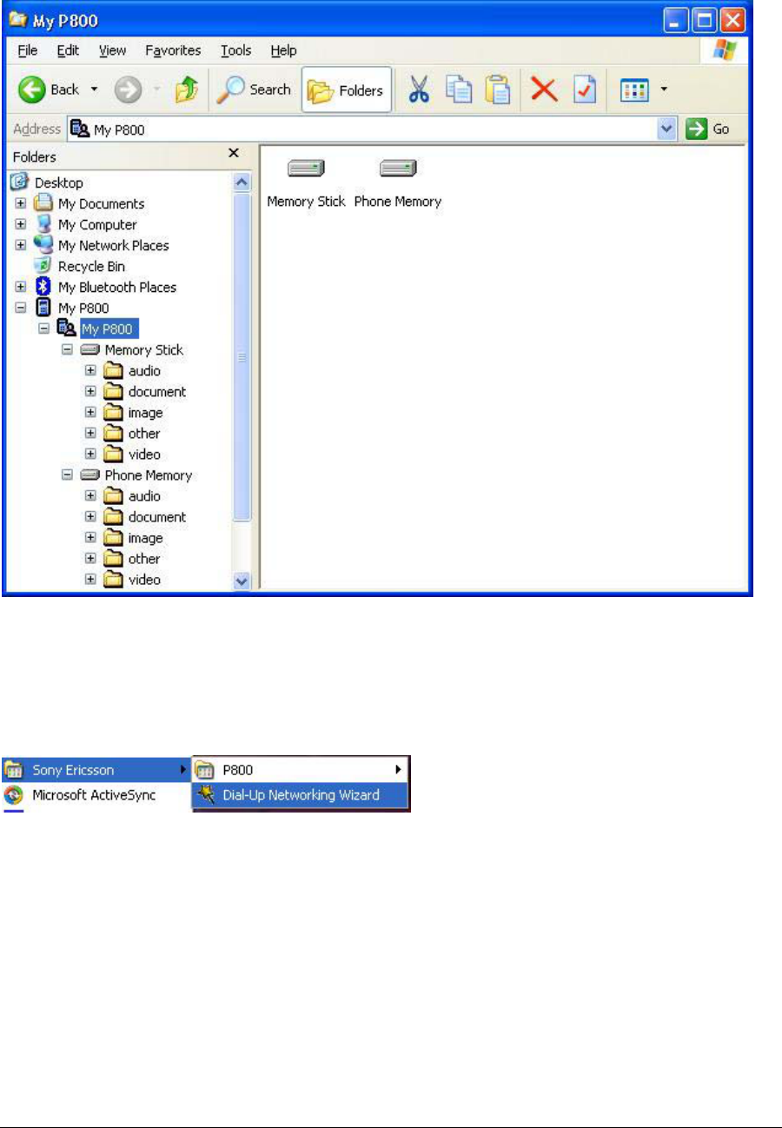Click the Copy toolbar icon

[458, 90]
